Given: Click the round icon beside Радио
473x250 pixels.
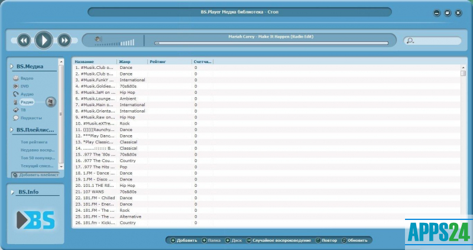Looking at the screenshot, I should [x=50, y=102].
